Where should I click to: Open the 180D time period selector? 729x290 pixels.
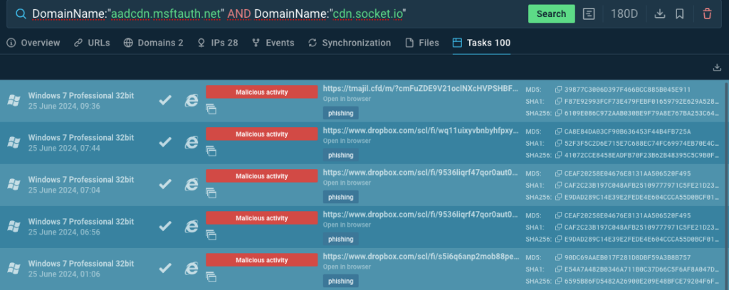(625, 14)
